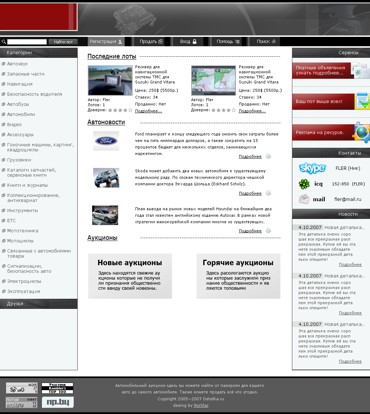Click the Платные объявления banner text
The height and width of the screenshot is (414, 370).
point(320,70)
